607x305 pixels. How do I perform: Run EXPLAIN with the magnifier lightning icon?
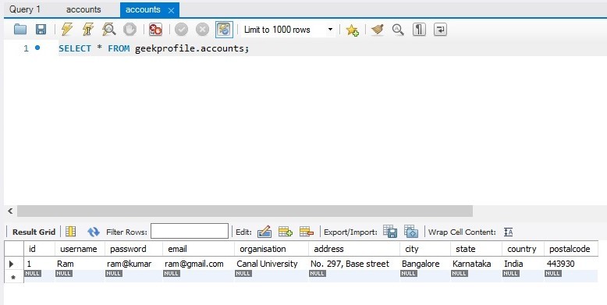(x=108, y=30)
